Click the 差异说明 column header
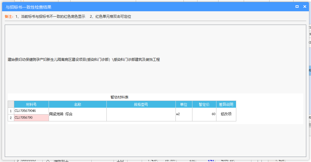 (226, 104)
